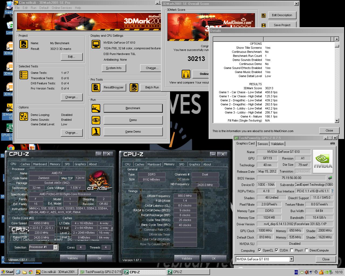Click the Game Demo button

tap(133, 132)
